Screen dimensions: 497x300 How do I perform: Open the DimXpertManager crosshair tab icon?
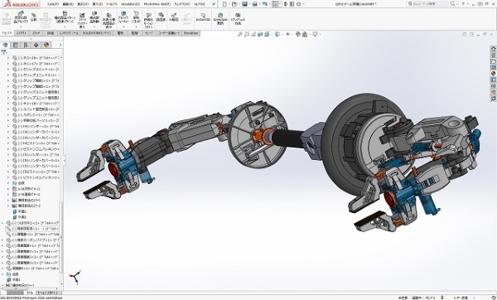36,45
